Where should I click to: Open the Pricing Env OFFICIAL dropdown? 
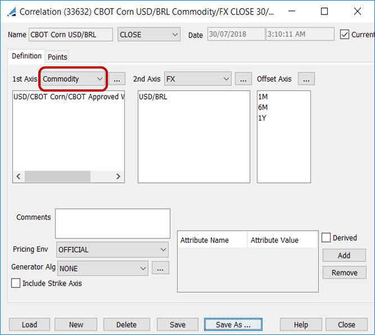click(112, 250)
